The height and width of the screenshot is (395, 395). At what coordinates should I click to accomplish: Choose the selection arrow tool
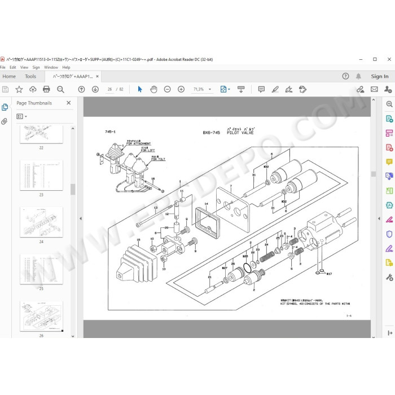140,89
